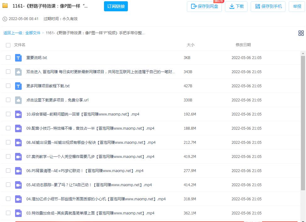Check the box for 10.综合答疑 video

point(8,114)
